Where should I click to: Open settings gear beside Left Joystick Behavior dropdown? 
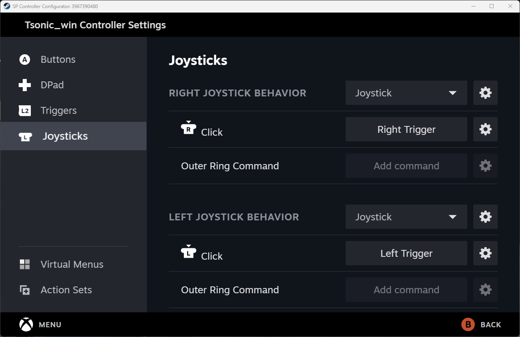coord(485,217)
